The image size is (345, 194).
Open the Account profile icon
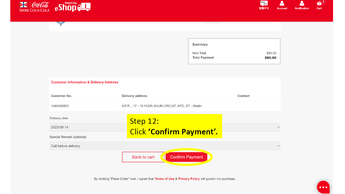(x=282, y=3)
